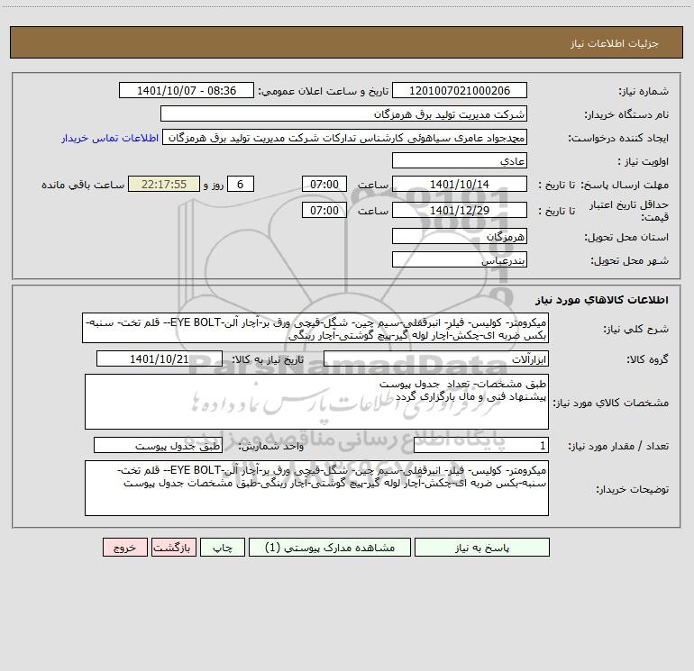Click the label شماره نیاز
Viewport: 694px width, 671px height.
tap(644, 92)
